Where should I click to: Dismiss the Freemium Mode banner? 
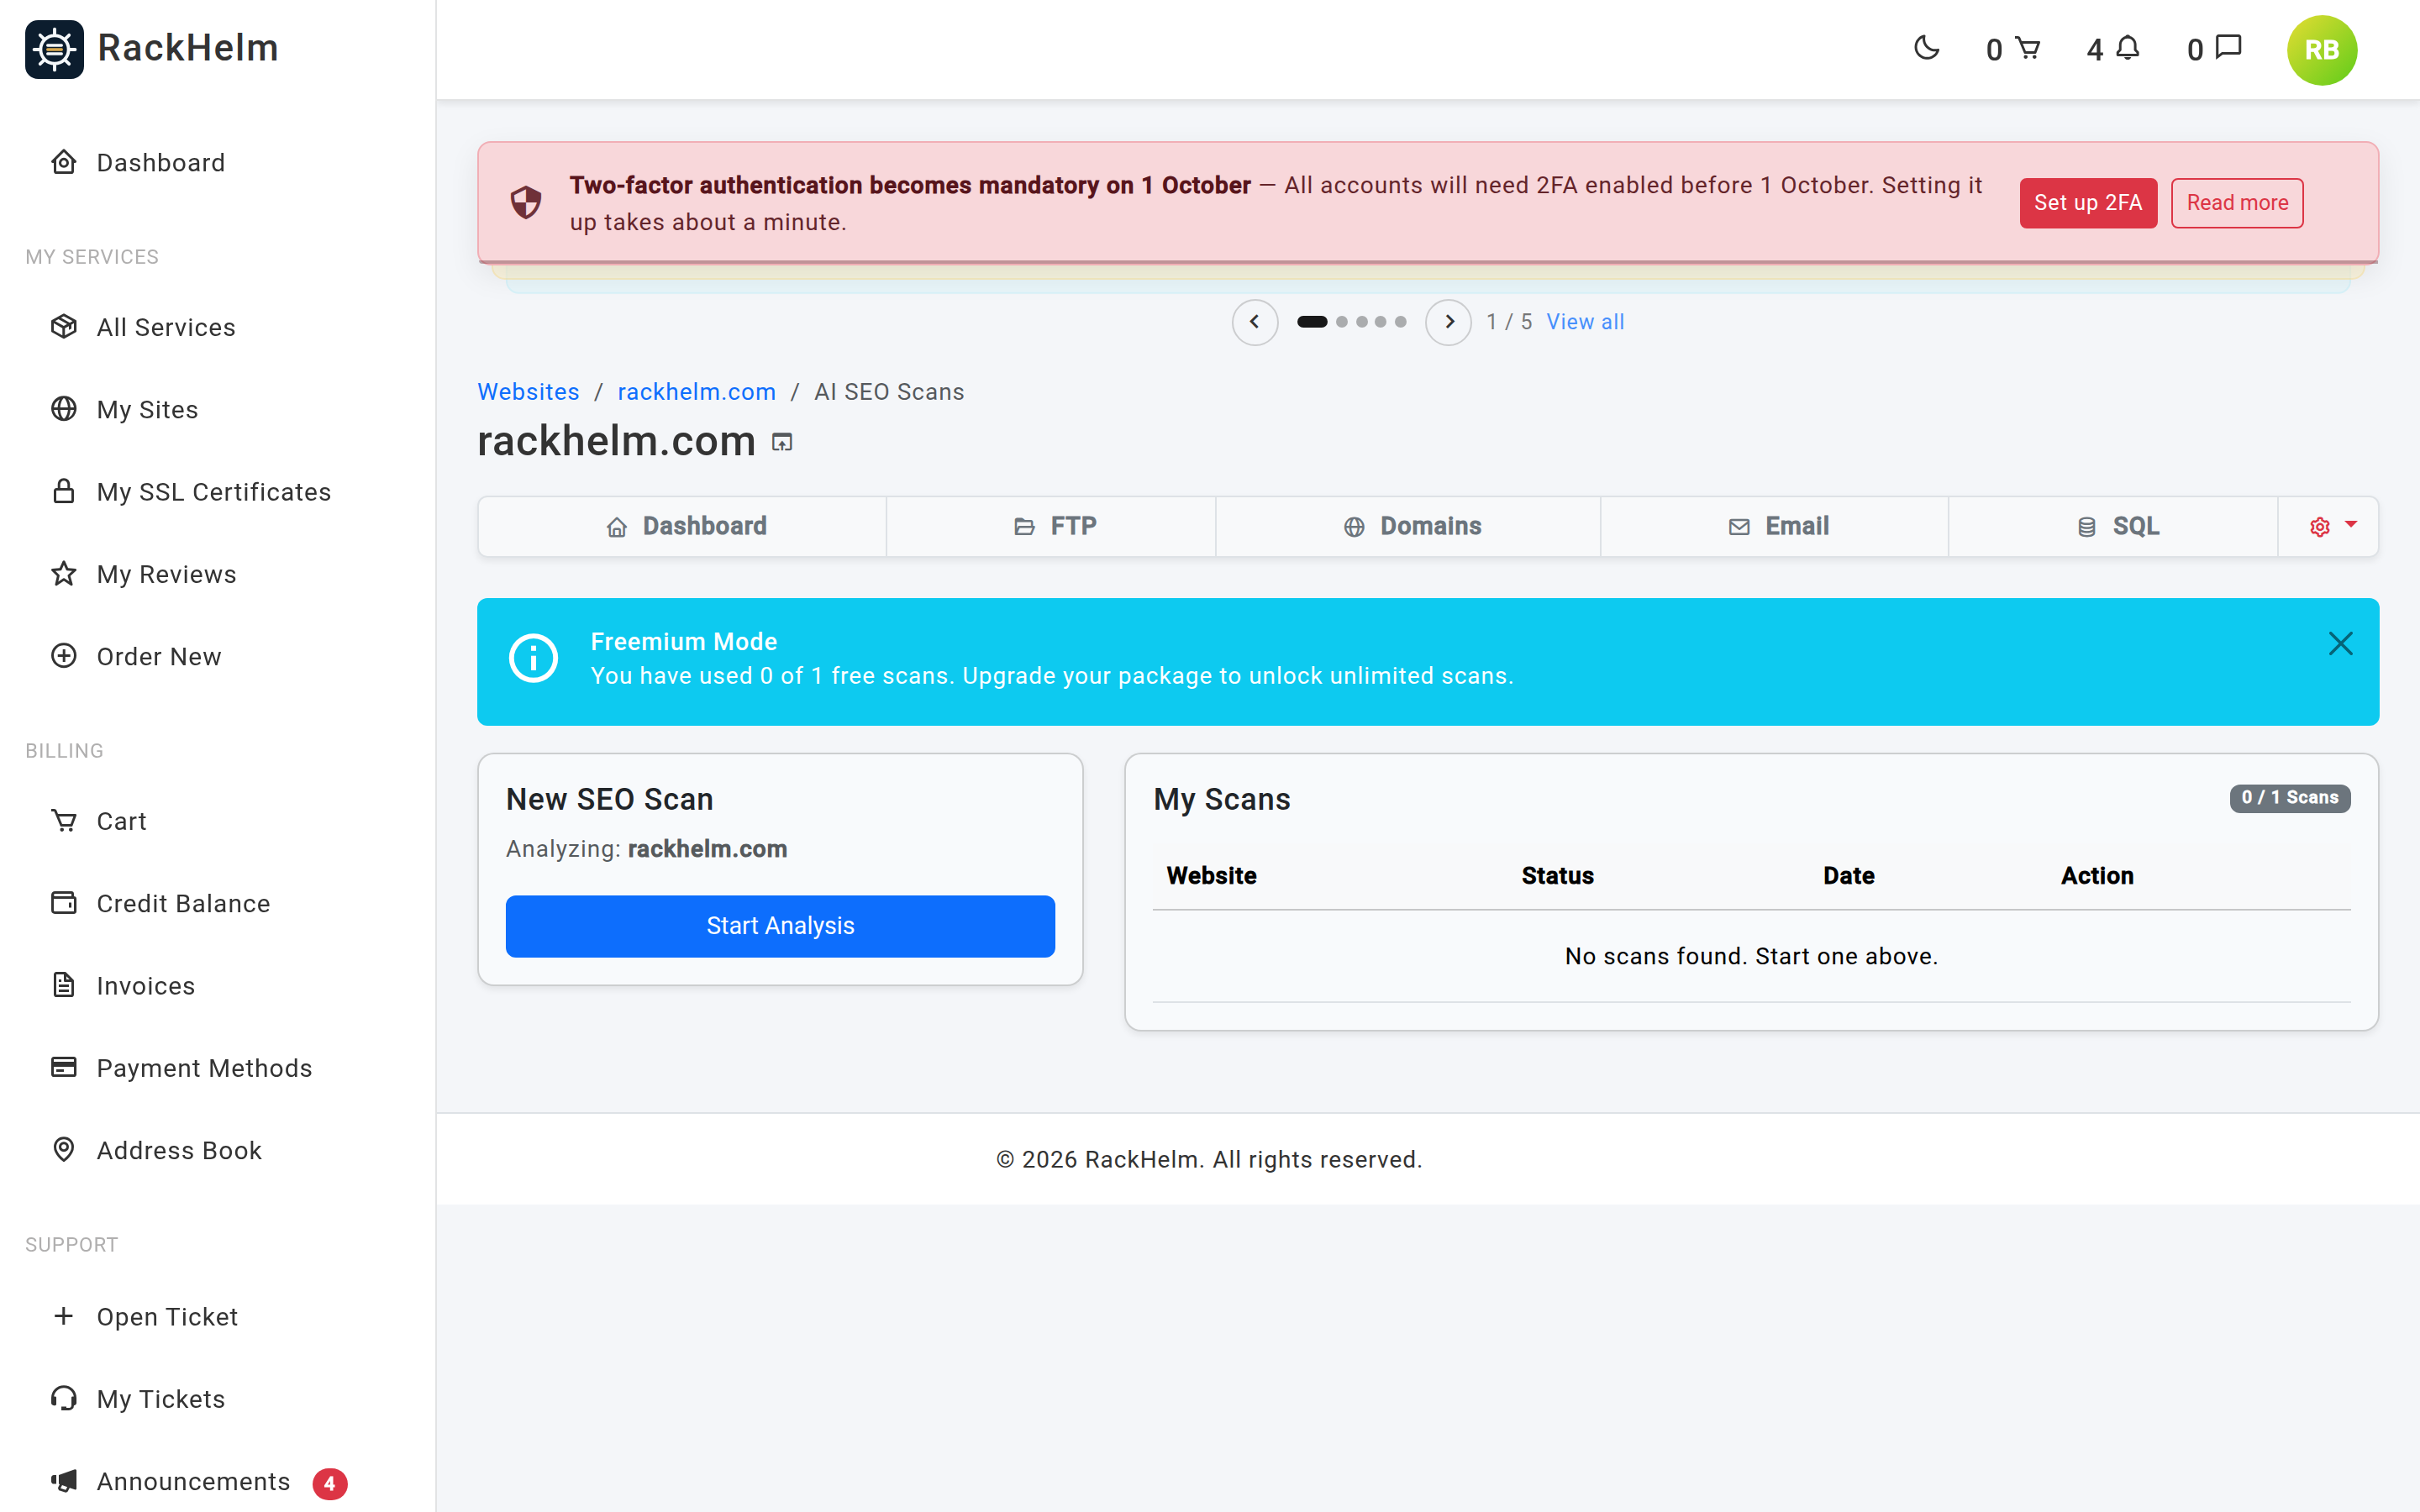[2340, 643]
